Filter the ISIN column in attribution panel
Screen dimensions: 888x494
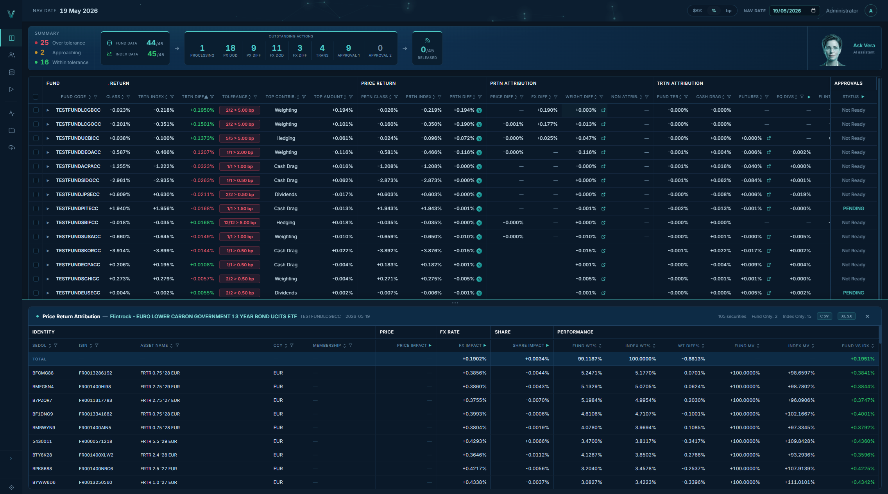pyautogui.click(x=97, y=345)
